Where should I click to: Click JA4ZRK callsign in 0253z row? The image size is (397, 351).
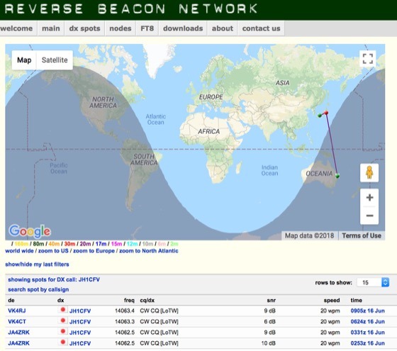[x=18, y=343]
